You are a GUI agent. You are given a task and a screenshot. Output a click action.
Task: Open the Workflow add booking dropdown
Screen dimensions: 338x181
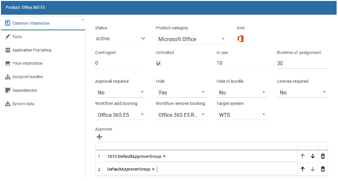click(x=120, y=115)
